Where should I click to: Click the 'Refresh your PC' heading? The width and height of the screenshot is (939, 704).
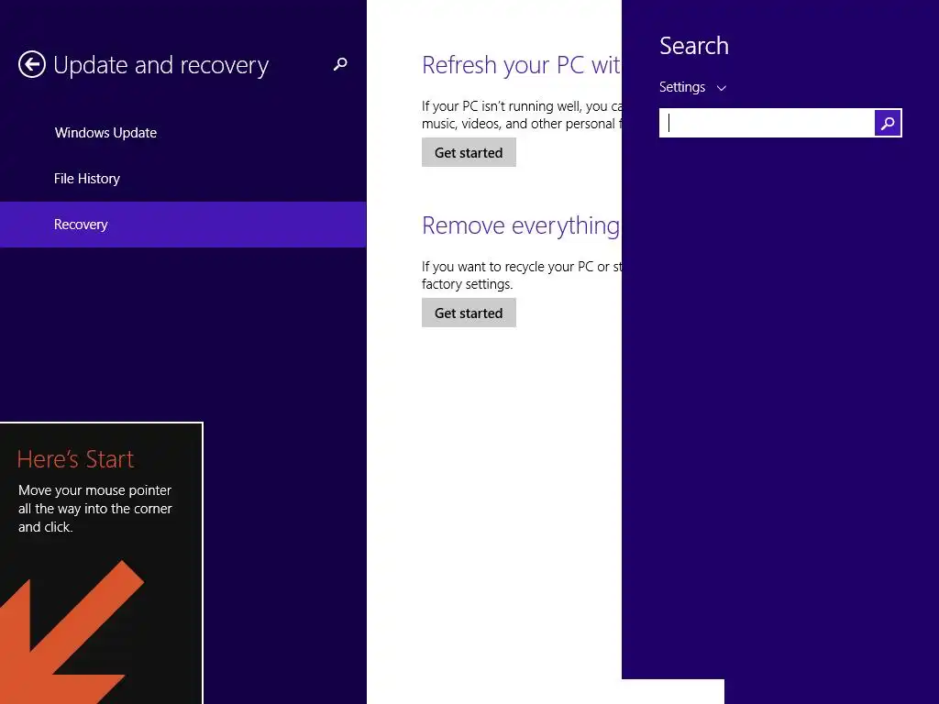[x=522, y=65]
